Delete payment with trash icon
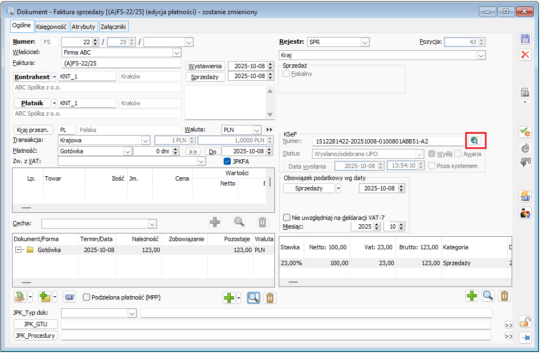Screen dimensions: 540x353 click(270, 298)
